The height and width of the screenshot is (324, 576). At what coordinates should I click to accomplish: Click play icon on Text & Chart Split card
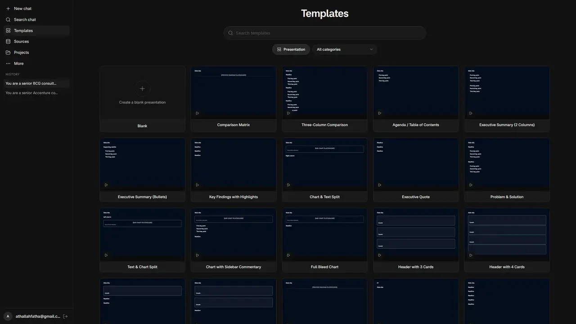(x=106, y=255)
